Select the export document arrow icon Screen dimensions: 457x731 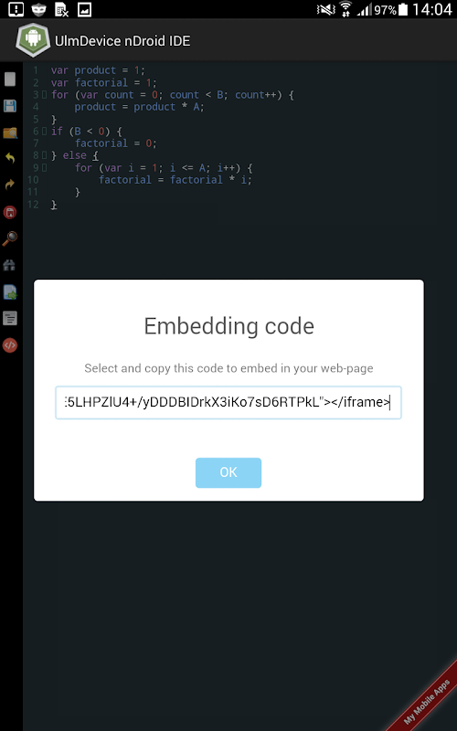click(10, 292)
